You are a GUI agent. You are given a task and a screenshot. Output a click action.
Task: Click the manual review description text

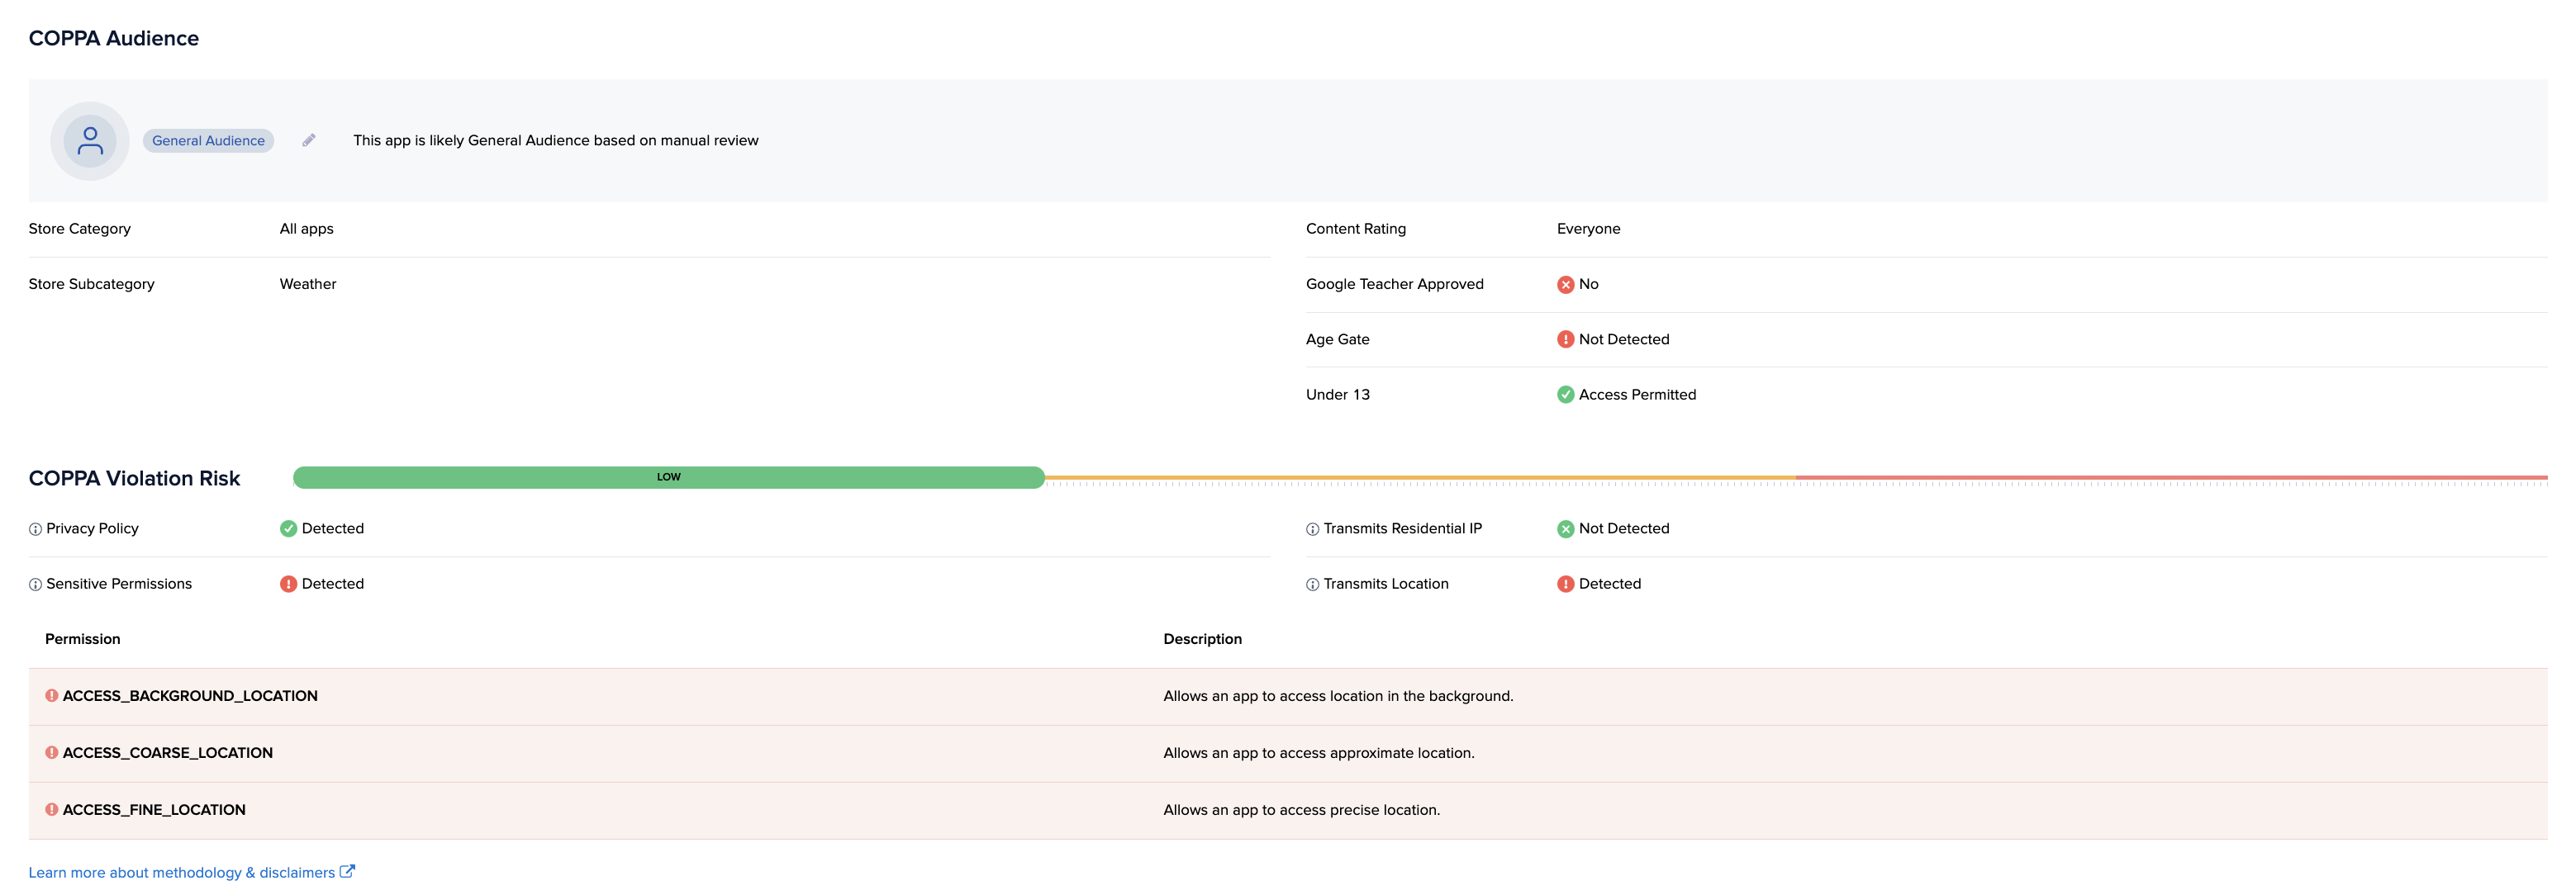tap(555, 141)
